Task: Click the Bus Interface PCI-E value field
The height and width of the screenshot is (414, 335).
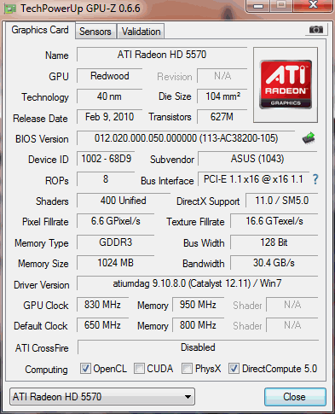Action: pos(253,179)
